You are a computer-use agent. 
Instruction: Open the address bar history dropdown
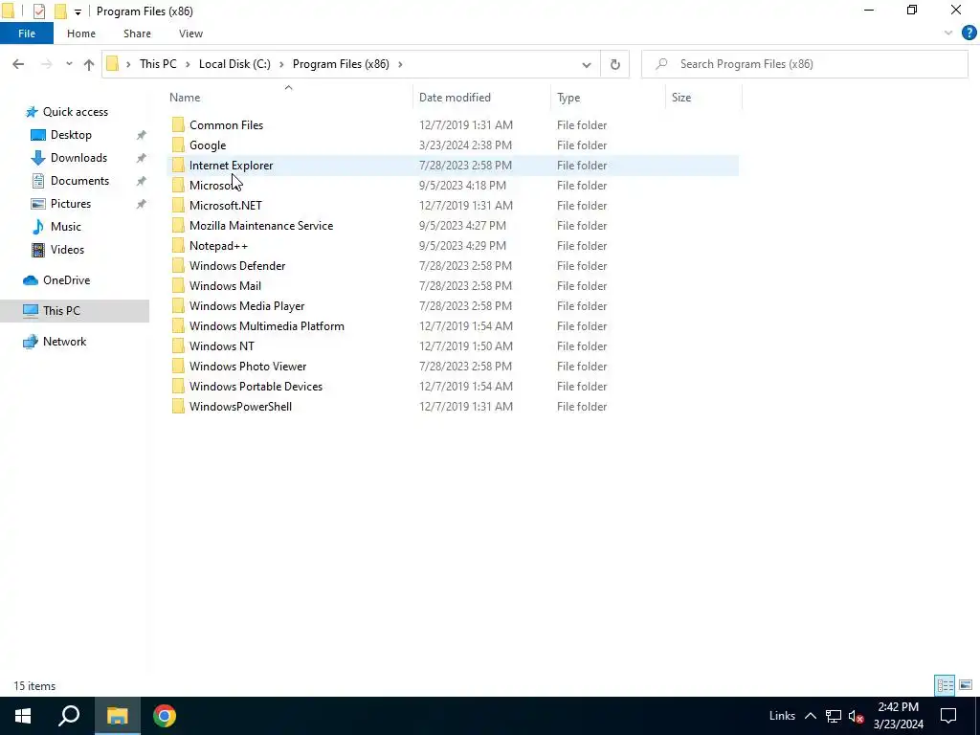(x=587, y=64)
